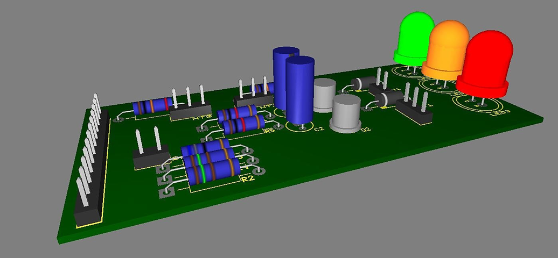Click the rear gray cylindrical transistor

325,94
